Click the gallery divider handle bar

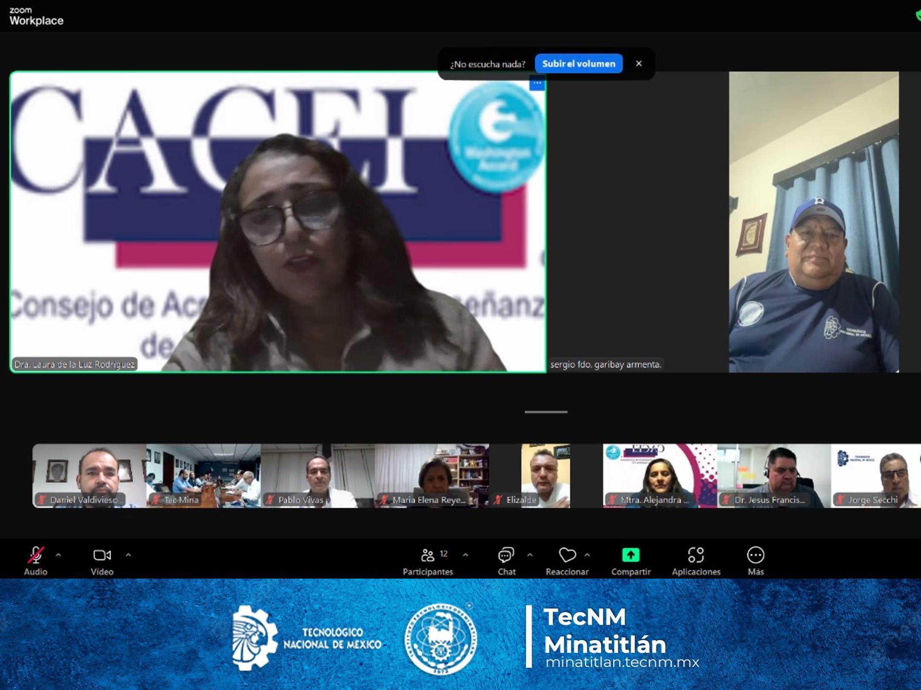coord(546,412)
